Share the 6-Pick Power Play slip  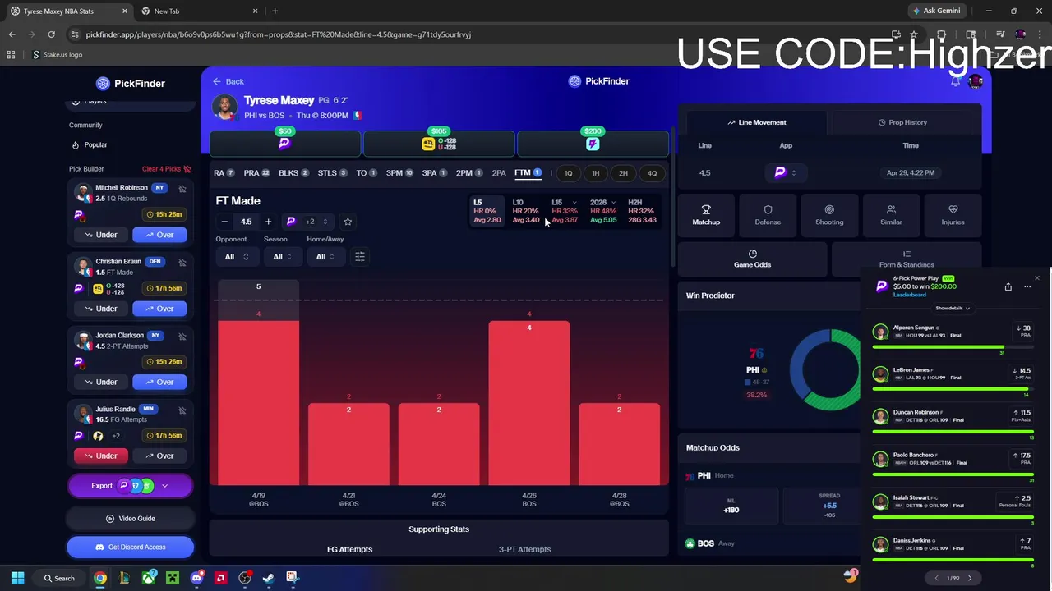(x=1008, y=286)
